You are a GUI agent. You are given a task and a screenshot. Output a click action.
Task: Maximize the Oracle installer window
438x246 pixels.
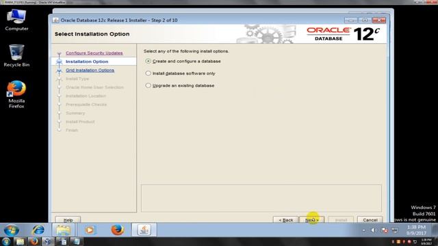pyautogui.click(x=365, y=20)
